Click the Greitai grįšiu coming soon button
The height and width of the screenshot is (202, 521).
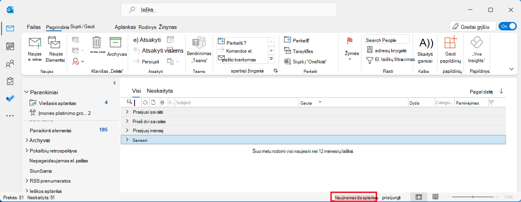tap(473, 27)
